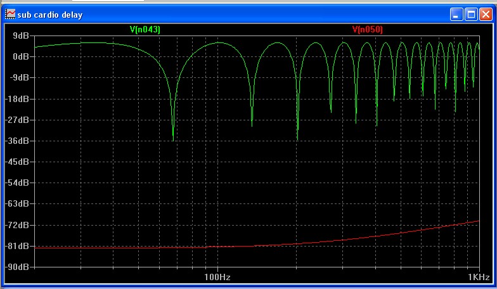Click the -27dB vertical axis label

(x=17, y=120)
